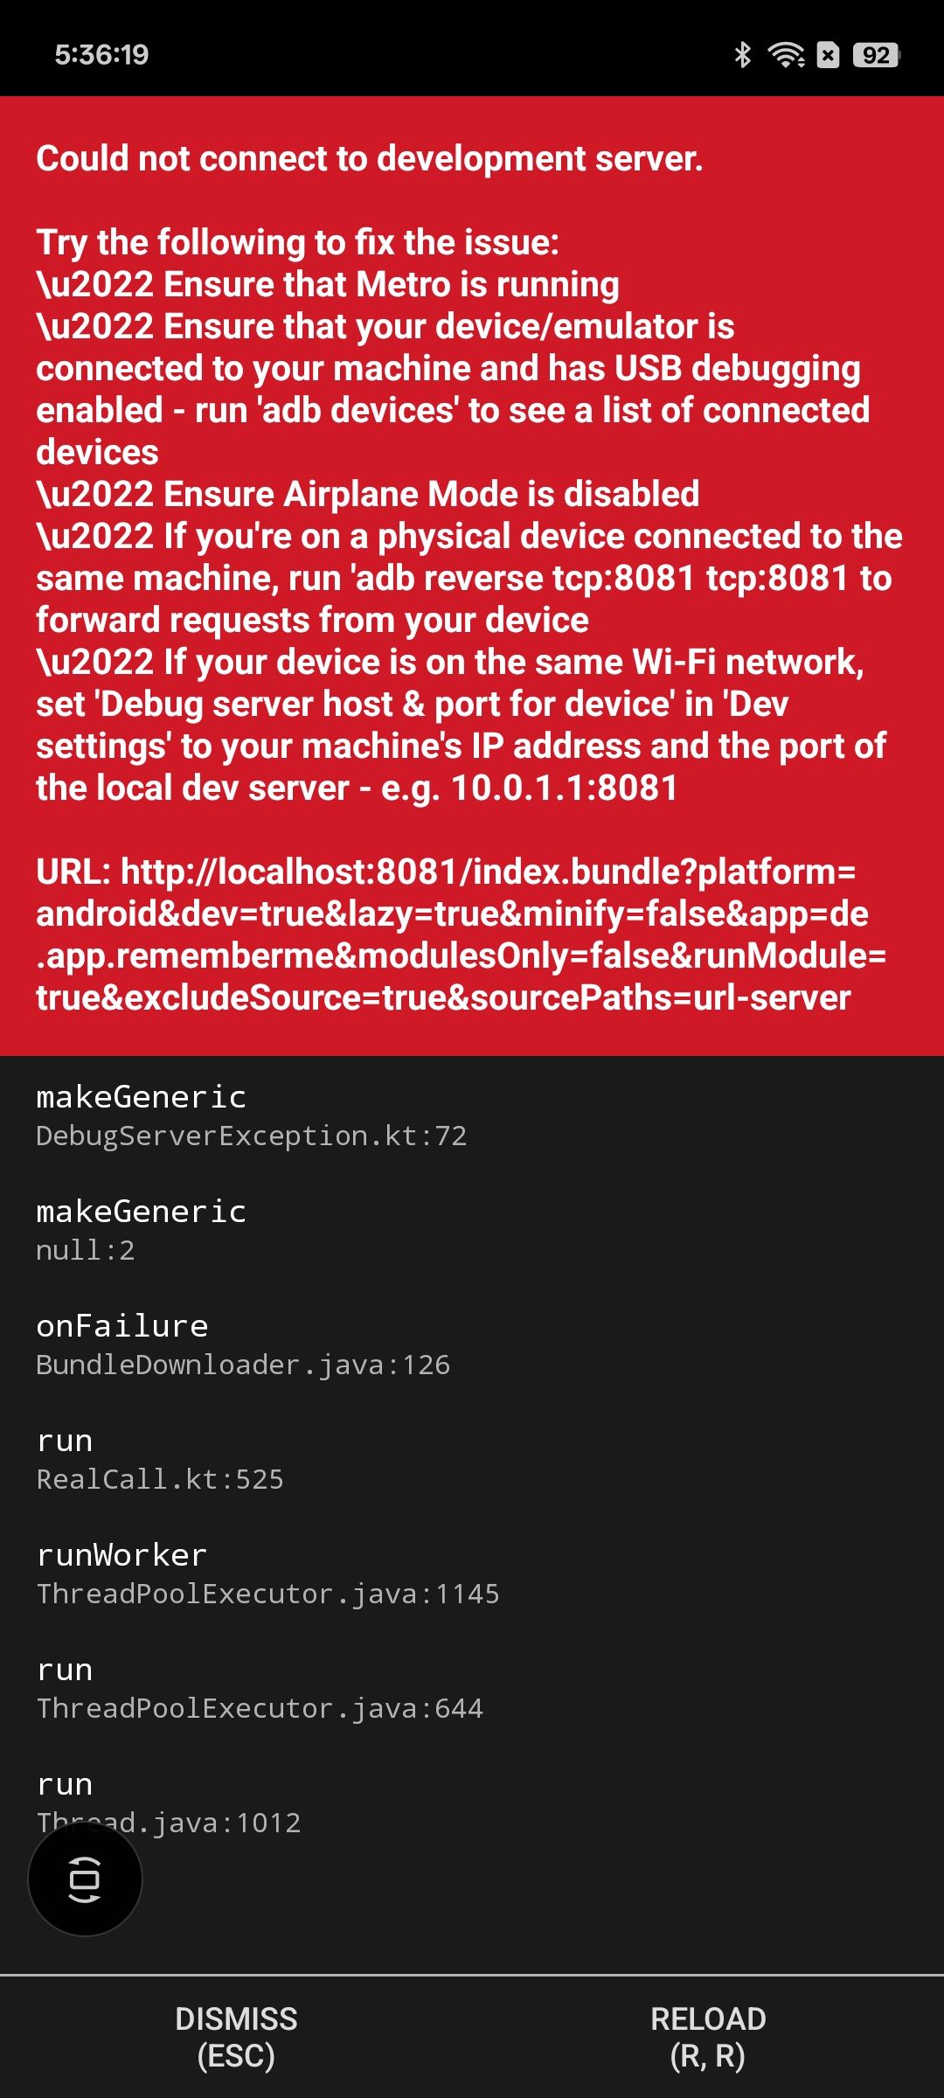944x2098 pixels.
Task: Select the onFailure BundleDownloader.java:126 frame
Action: coord(472,1344)
